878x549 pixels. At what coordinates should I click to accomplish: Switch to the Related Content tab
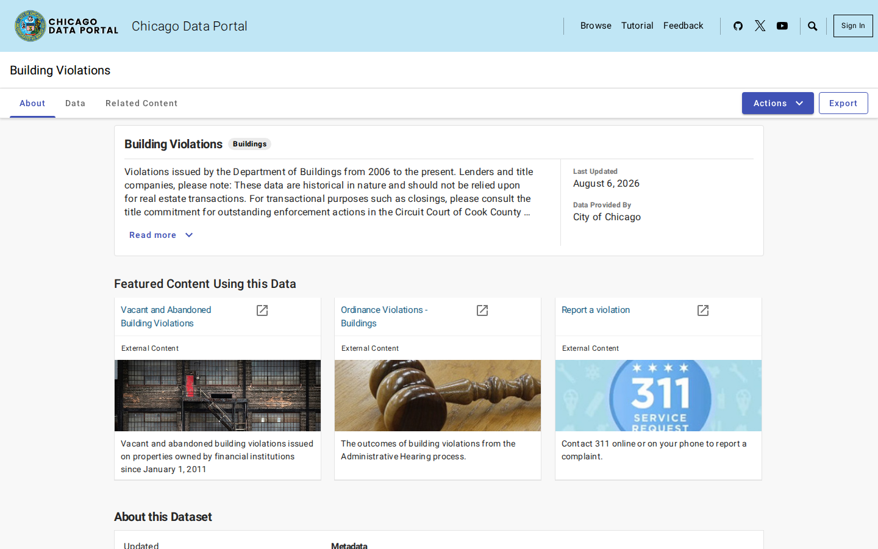tap(141, 103)
